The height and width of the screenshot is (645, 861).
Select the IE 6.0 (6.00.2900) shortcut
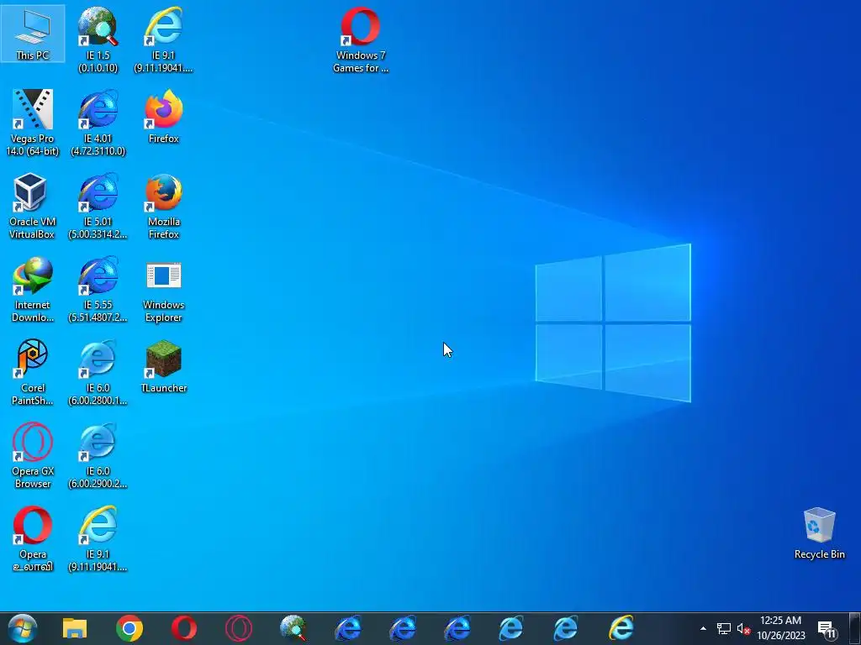coord(98,454)
